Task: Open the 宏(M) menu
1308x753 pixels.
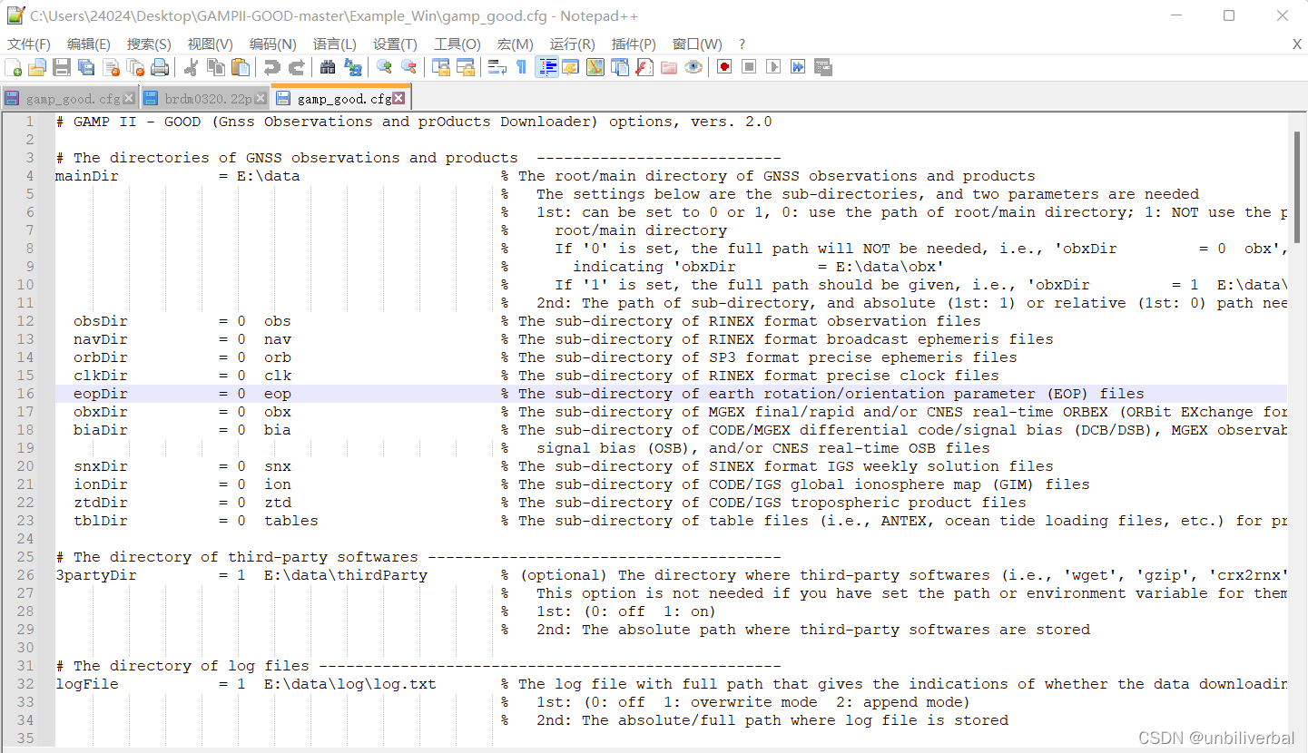Action: click(516, 44)
